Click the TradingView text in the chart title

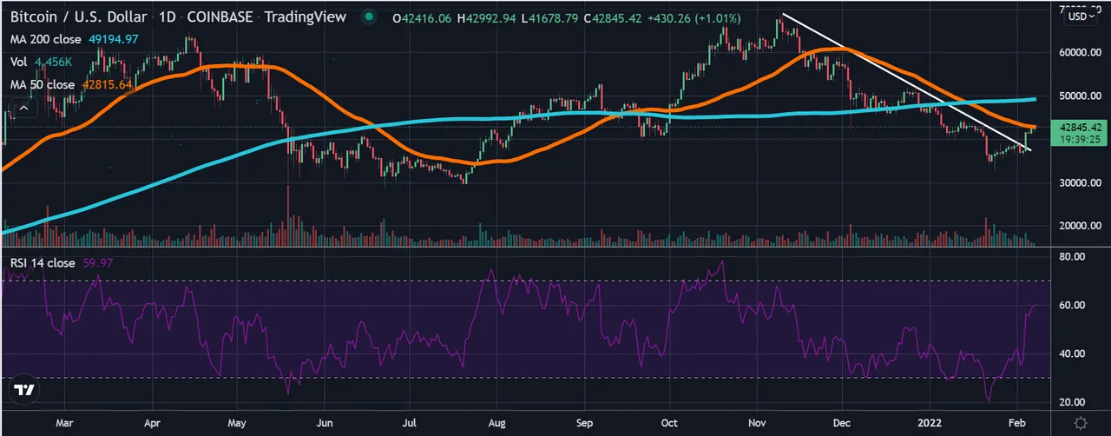pyautogui.click(x=305, y=17)
